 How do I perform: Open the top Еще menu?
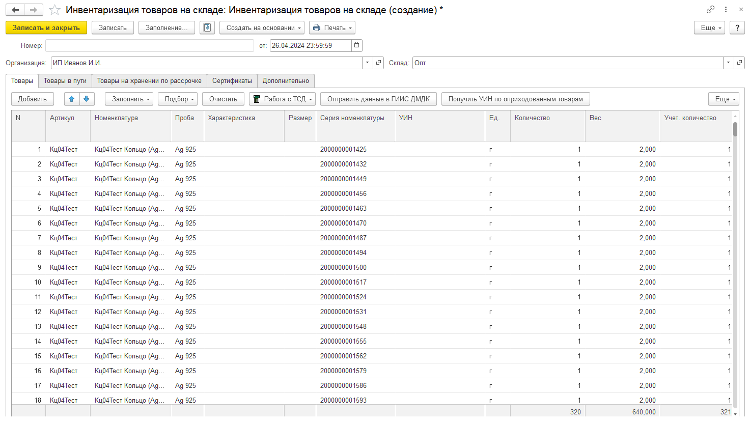[x=709, y=27]
